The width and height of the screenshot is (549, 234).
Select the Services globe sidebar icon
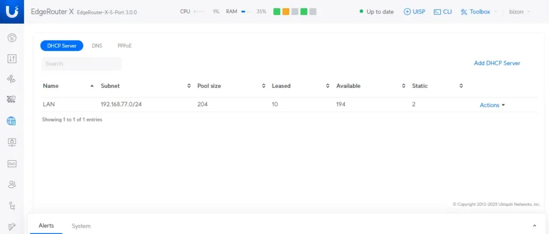(12, 121)
